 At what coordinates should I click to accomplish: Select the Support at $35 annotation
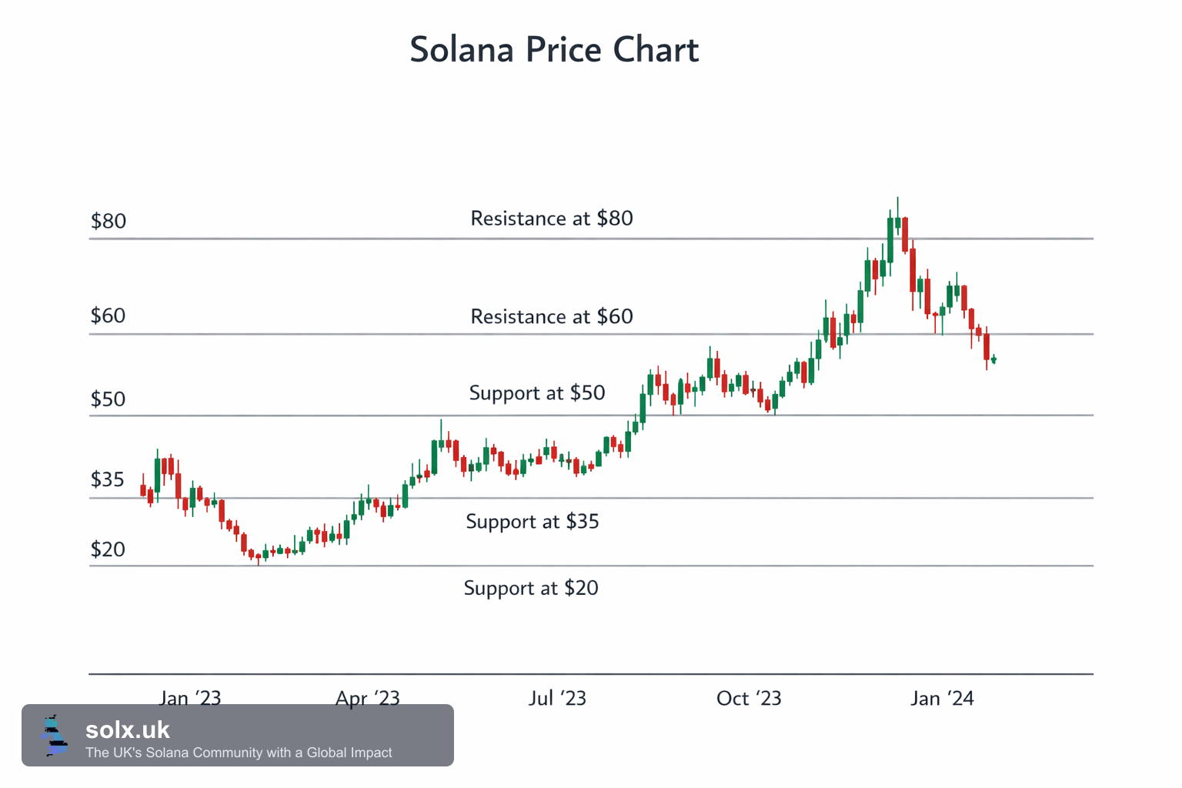[533, 522]
